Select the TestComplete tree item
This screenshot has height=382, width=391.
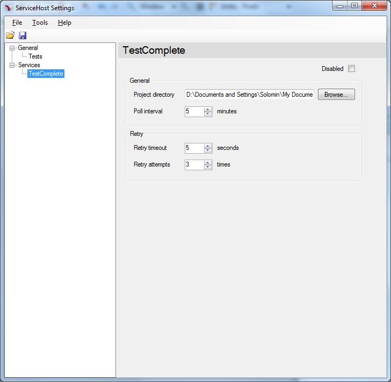click(46, 74)
